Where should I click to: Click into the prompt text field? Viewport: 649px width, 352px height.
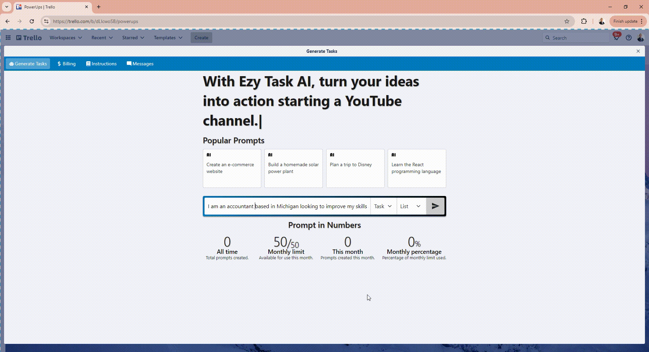pos(287,206)
